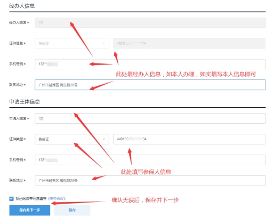The height and width of the screenshot is (218, 274).
Task: Click the 保存并下一步 button
Action: 30,210
